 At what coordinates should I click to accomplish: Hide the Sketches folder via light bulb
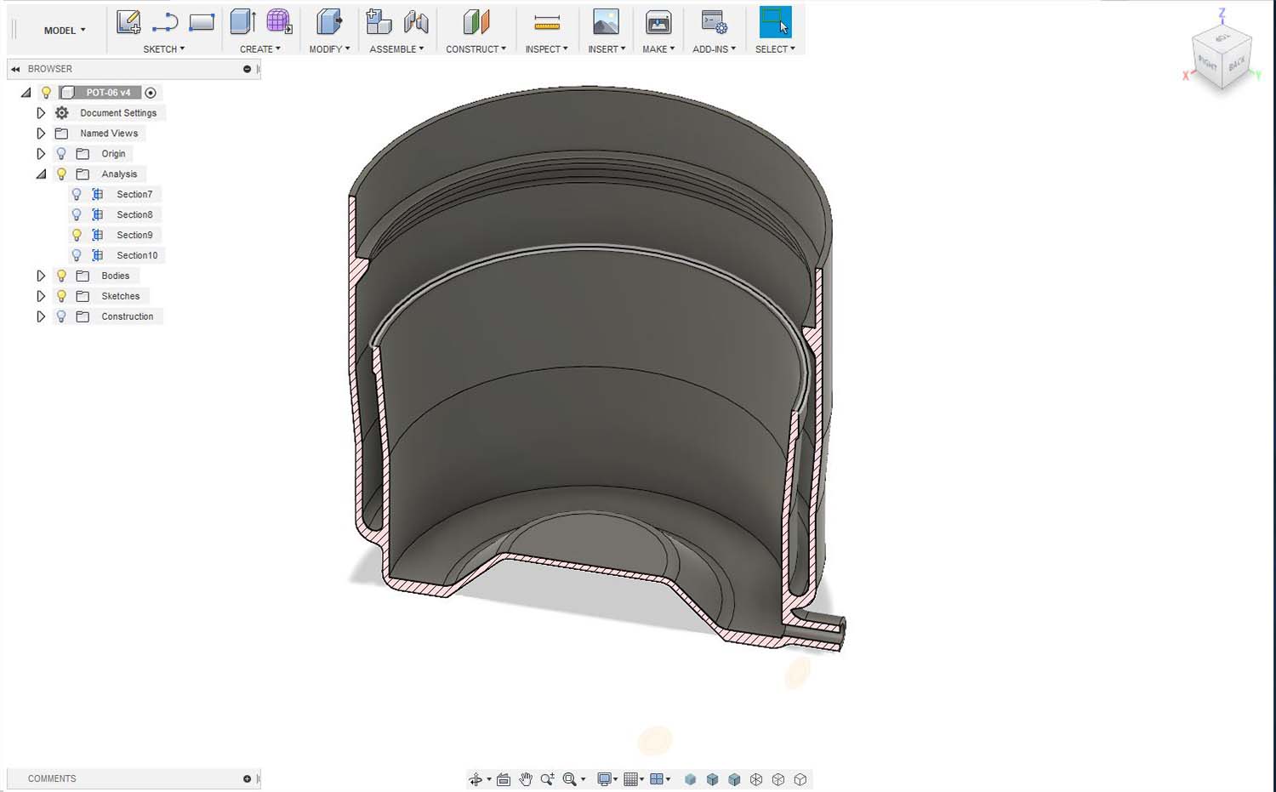[x=61, y=296]
